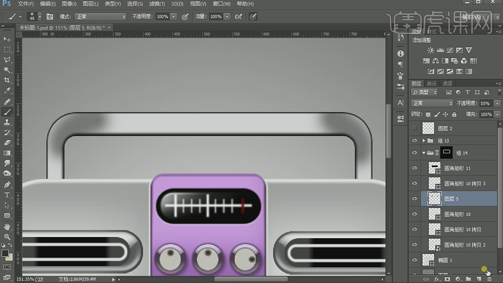Switch to the 通道 tab

[447, 83]
